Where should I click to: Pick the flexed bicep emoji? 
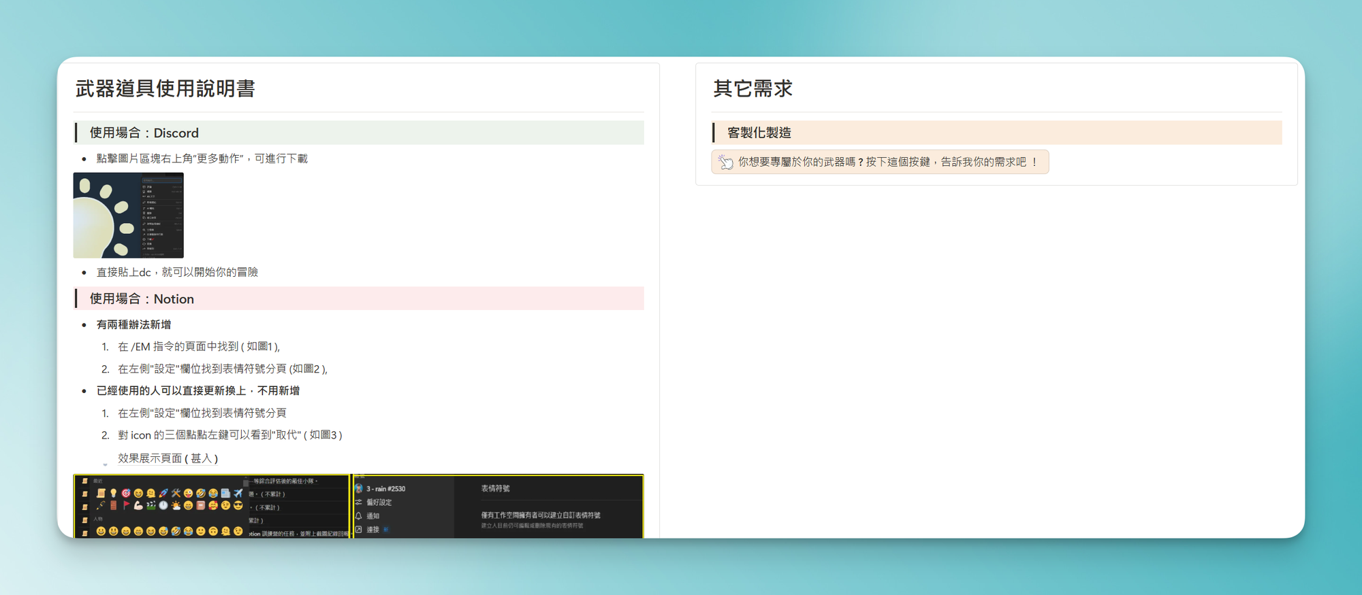[138, 505]
